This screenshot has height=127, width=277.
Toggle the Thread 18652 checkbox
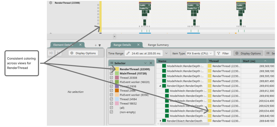pyautogui.click(x=111, y=103)
